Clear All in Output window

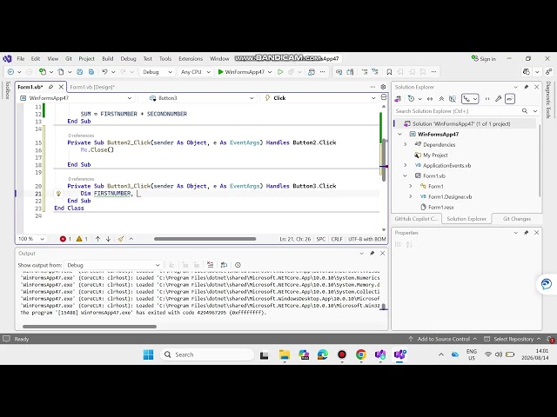[x=211, y=265]
